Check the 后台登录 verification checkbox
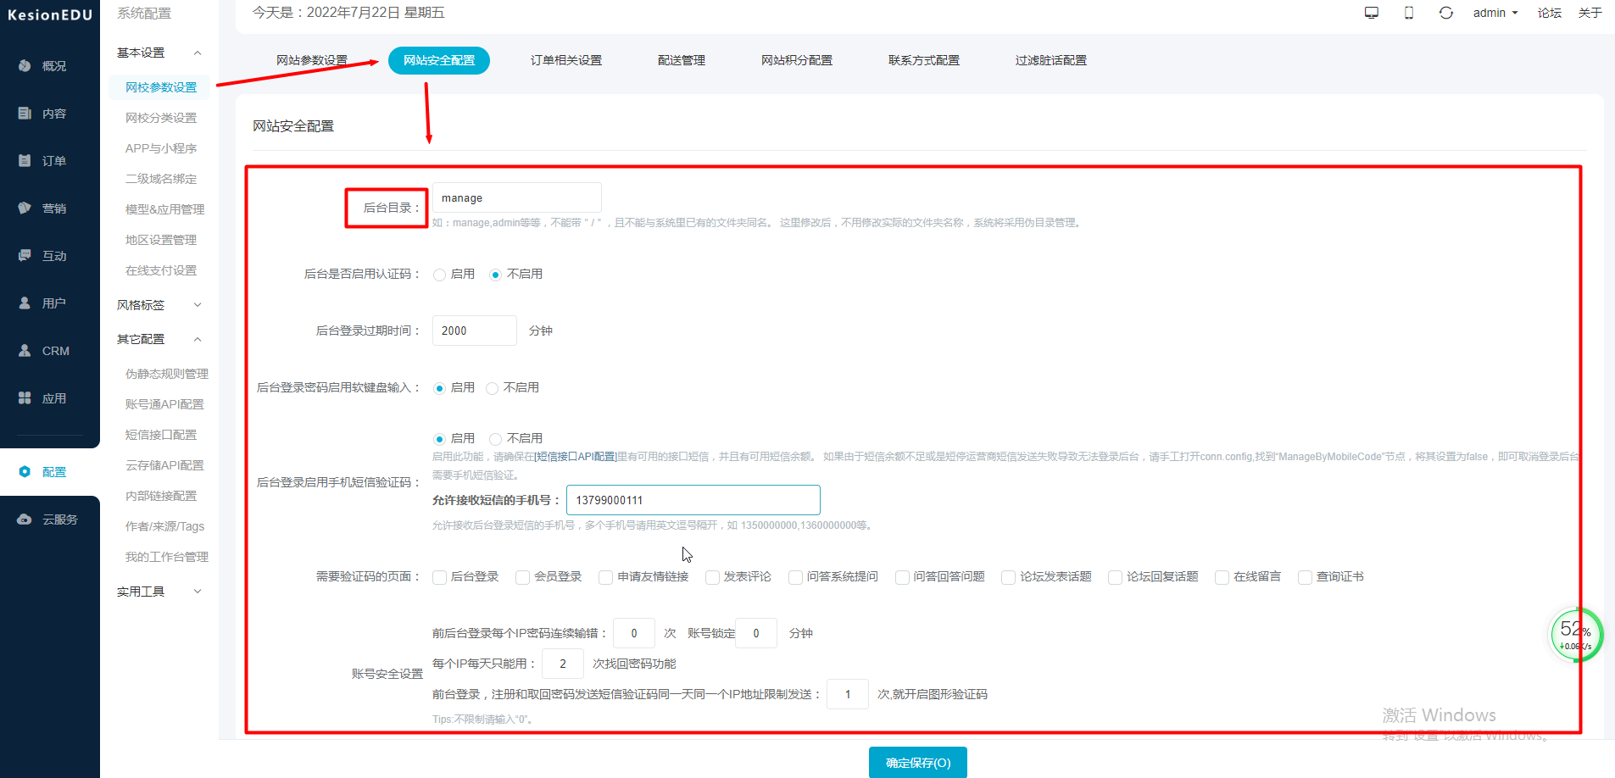Screen dimensions: 1615x778 coord(439,577)
